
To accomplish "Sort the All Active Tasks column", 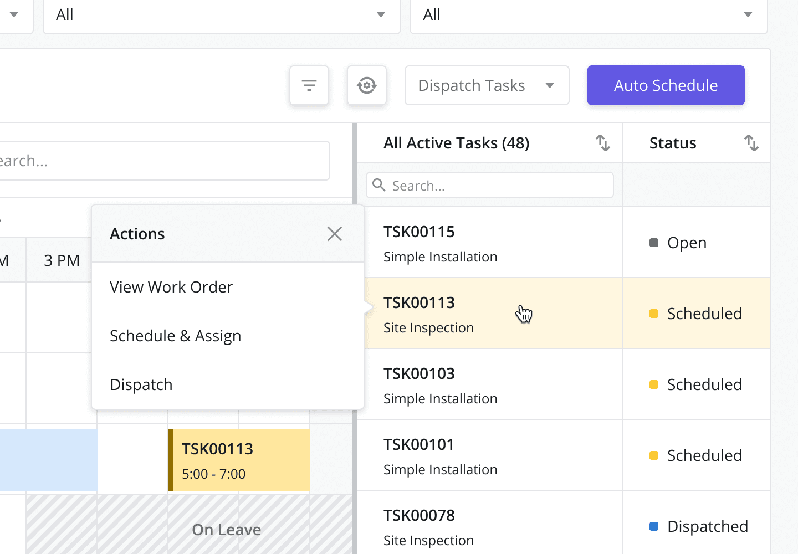I will coord(603,143).
